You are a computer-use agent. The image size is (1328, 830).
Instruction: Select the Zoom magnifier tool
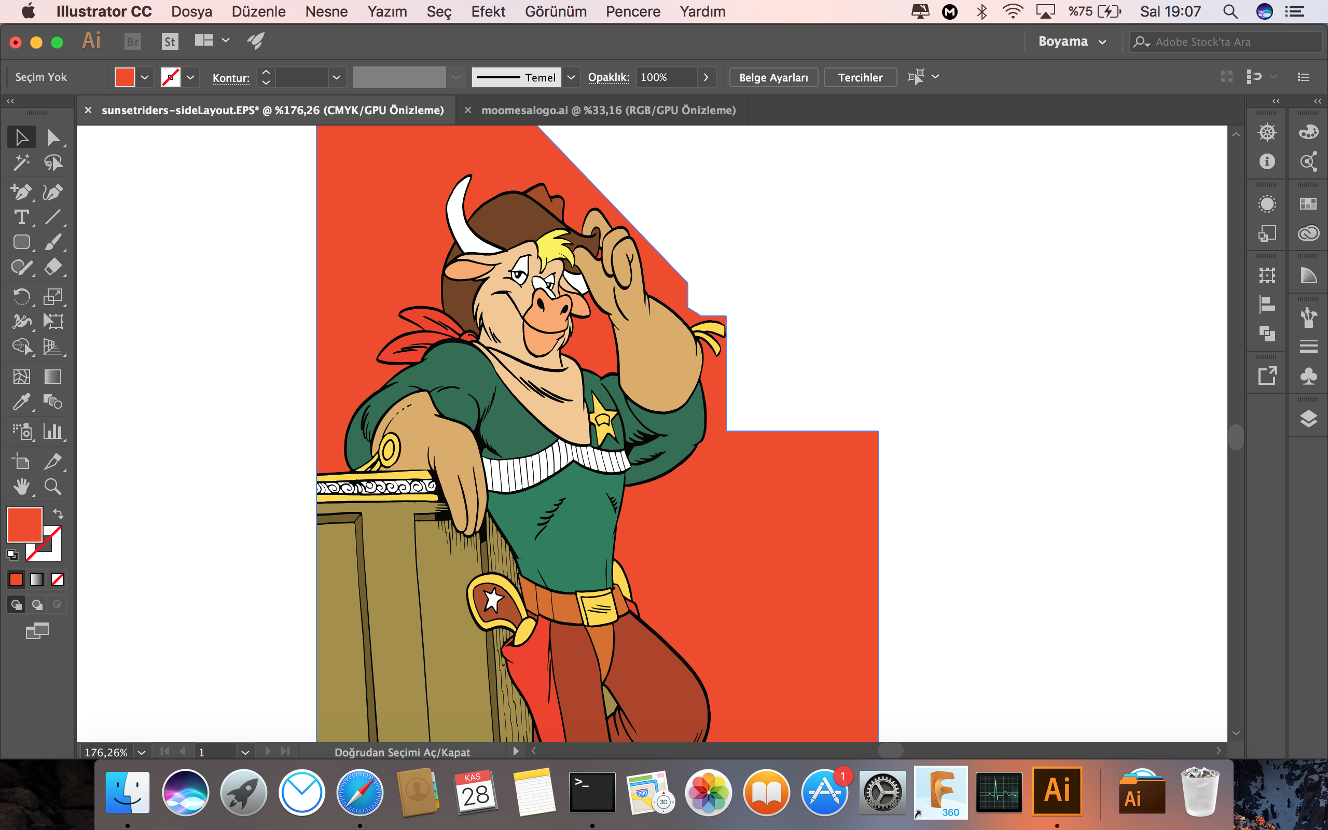(53, 487)
